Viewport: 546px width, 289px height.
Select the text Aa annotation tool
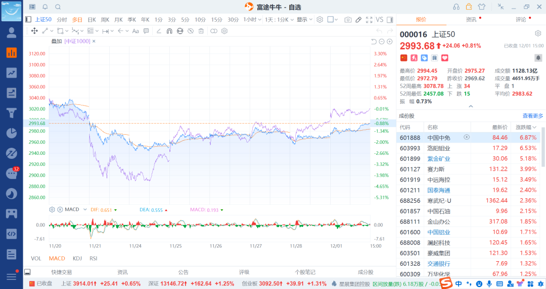pos(135,31)
